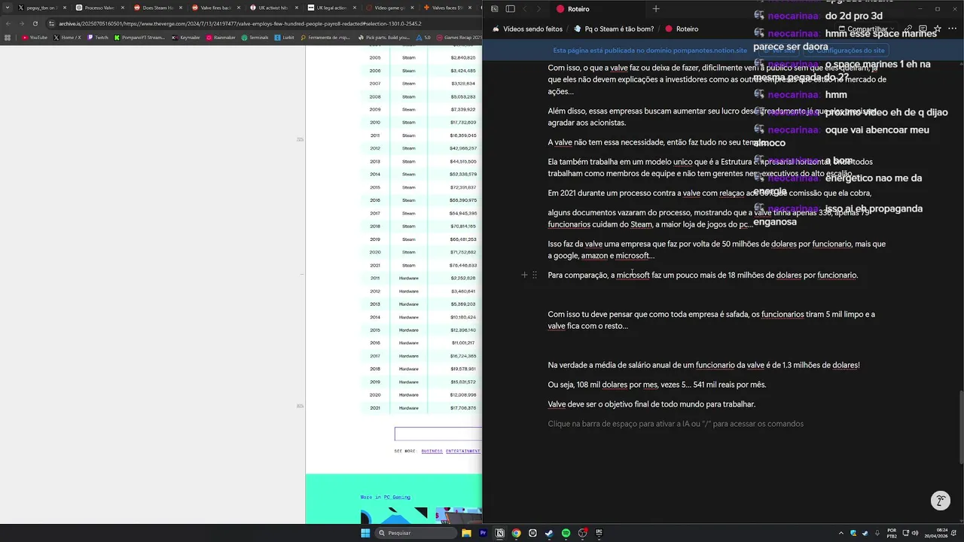Open the Notion AI floating button
964x542 pixels.
click(940, 501)
